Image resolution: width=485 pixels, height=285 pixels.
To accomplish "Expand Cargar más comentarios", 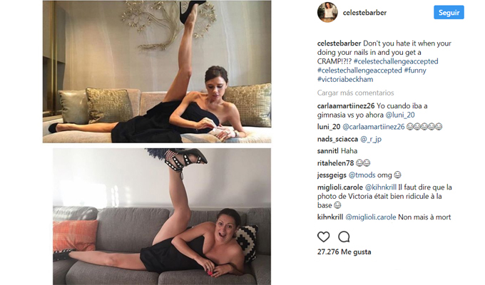I will [x=355, y=93].
